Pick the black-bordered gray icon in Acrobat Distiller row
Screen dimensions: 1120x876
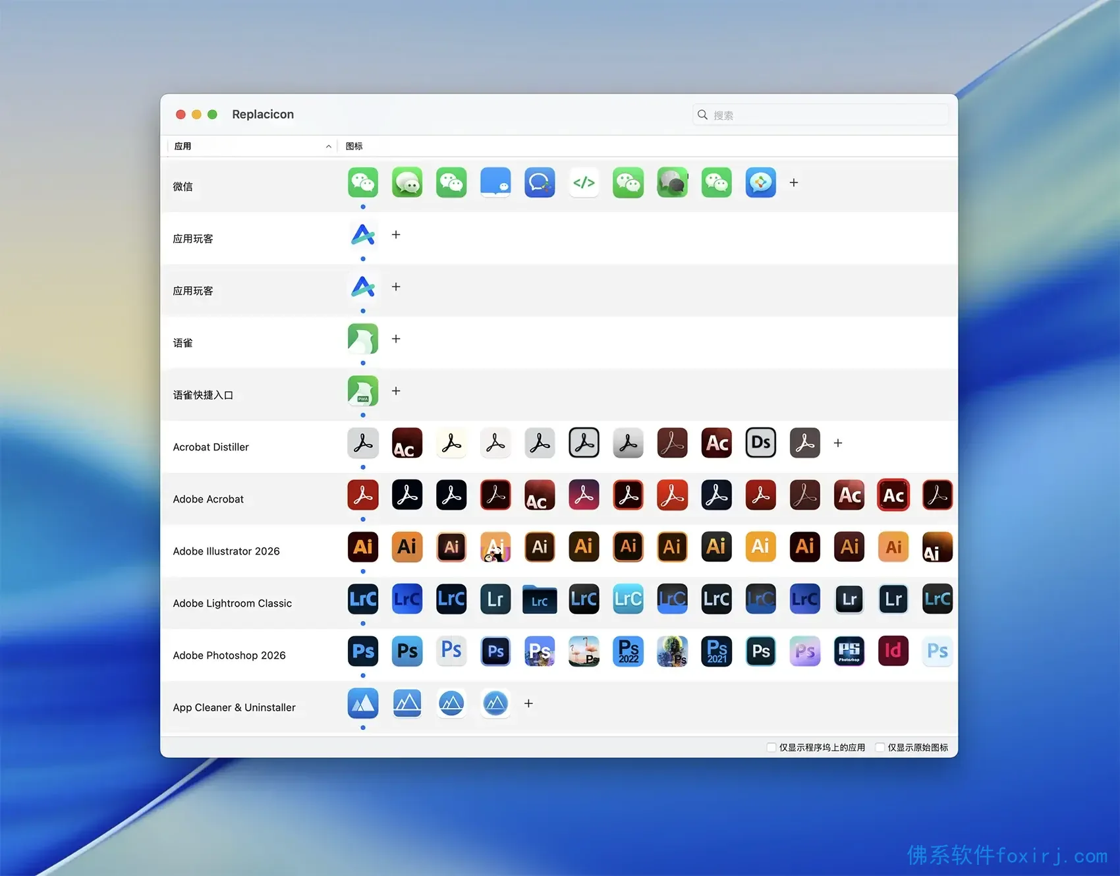pyautogui.click(x=584, y=443)
